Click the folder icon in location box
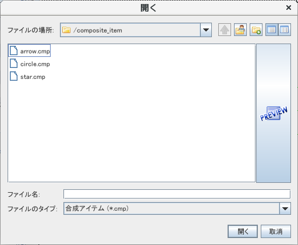Viewport: 298px width, 245px height. 66,30
